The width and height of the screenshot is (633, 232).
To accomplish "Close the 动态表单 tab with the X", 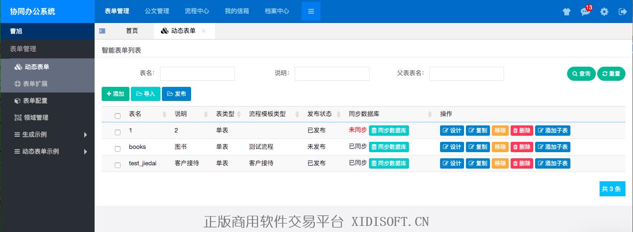I will point(204,31).
